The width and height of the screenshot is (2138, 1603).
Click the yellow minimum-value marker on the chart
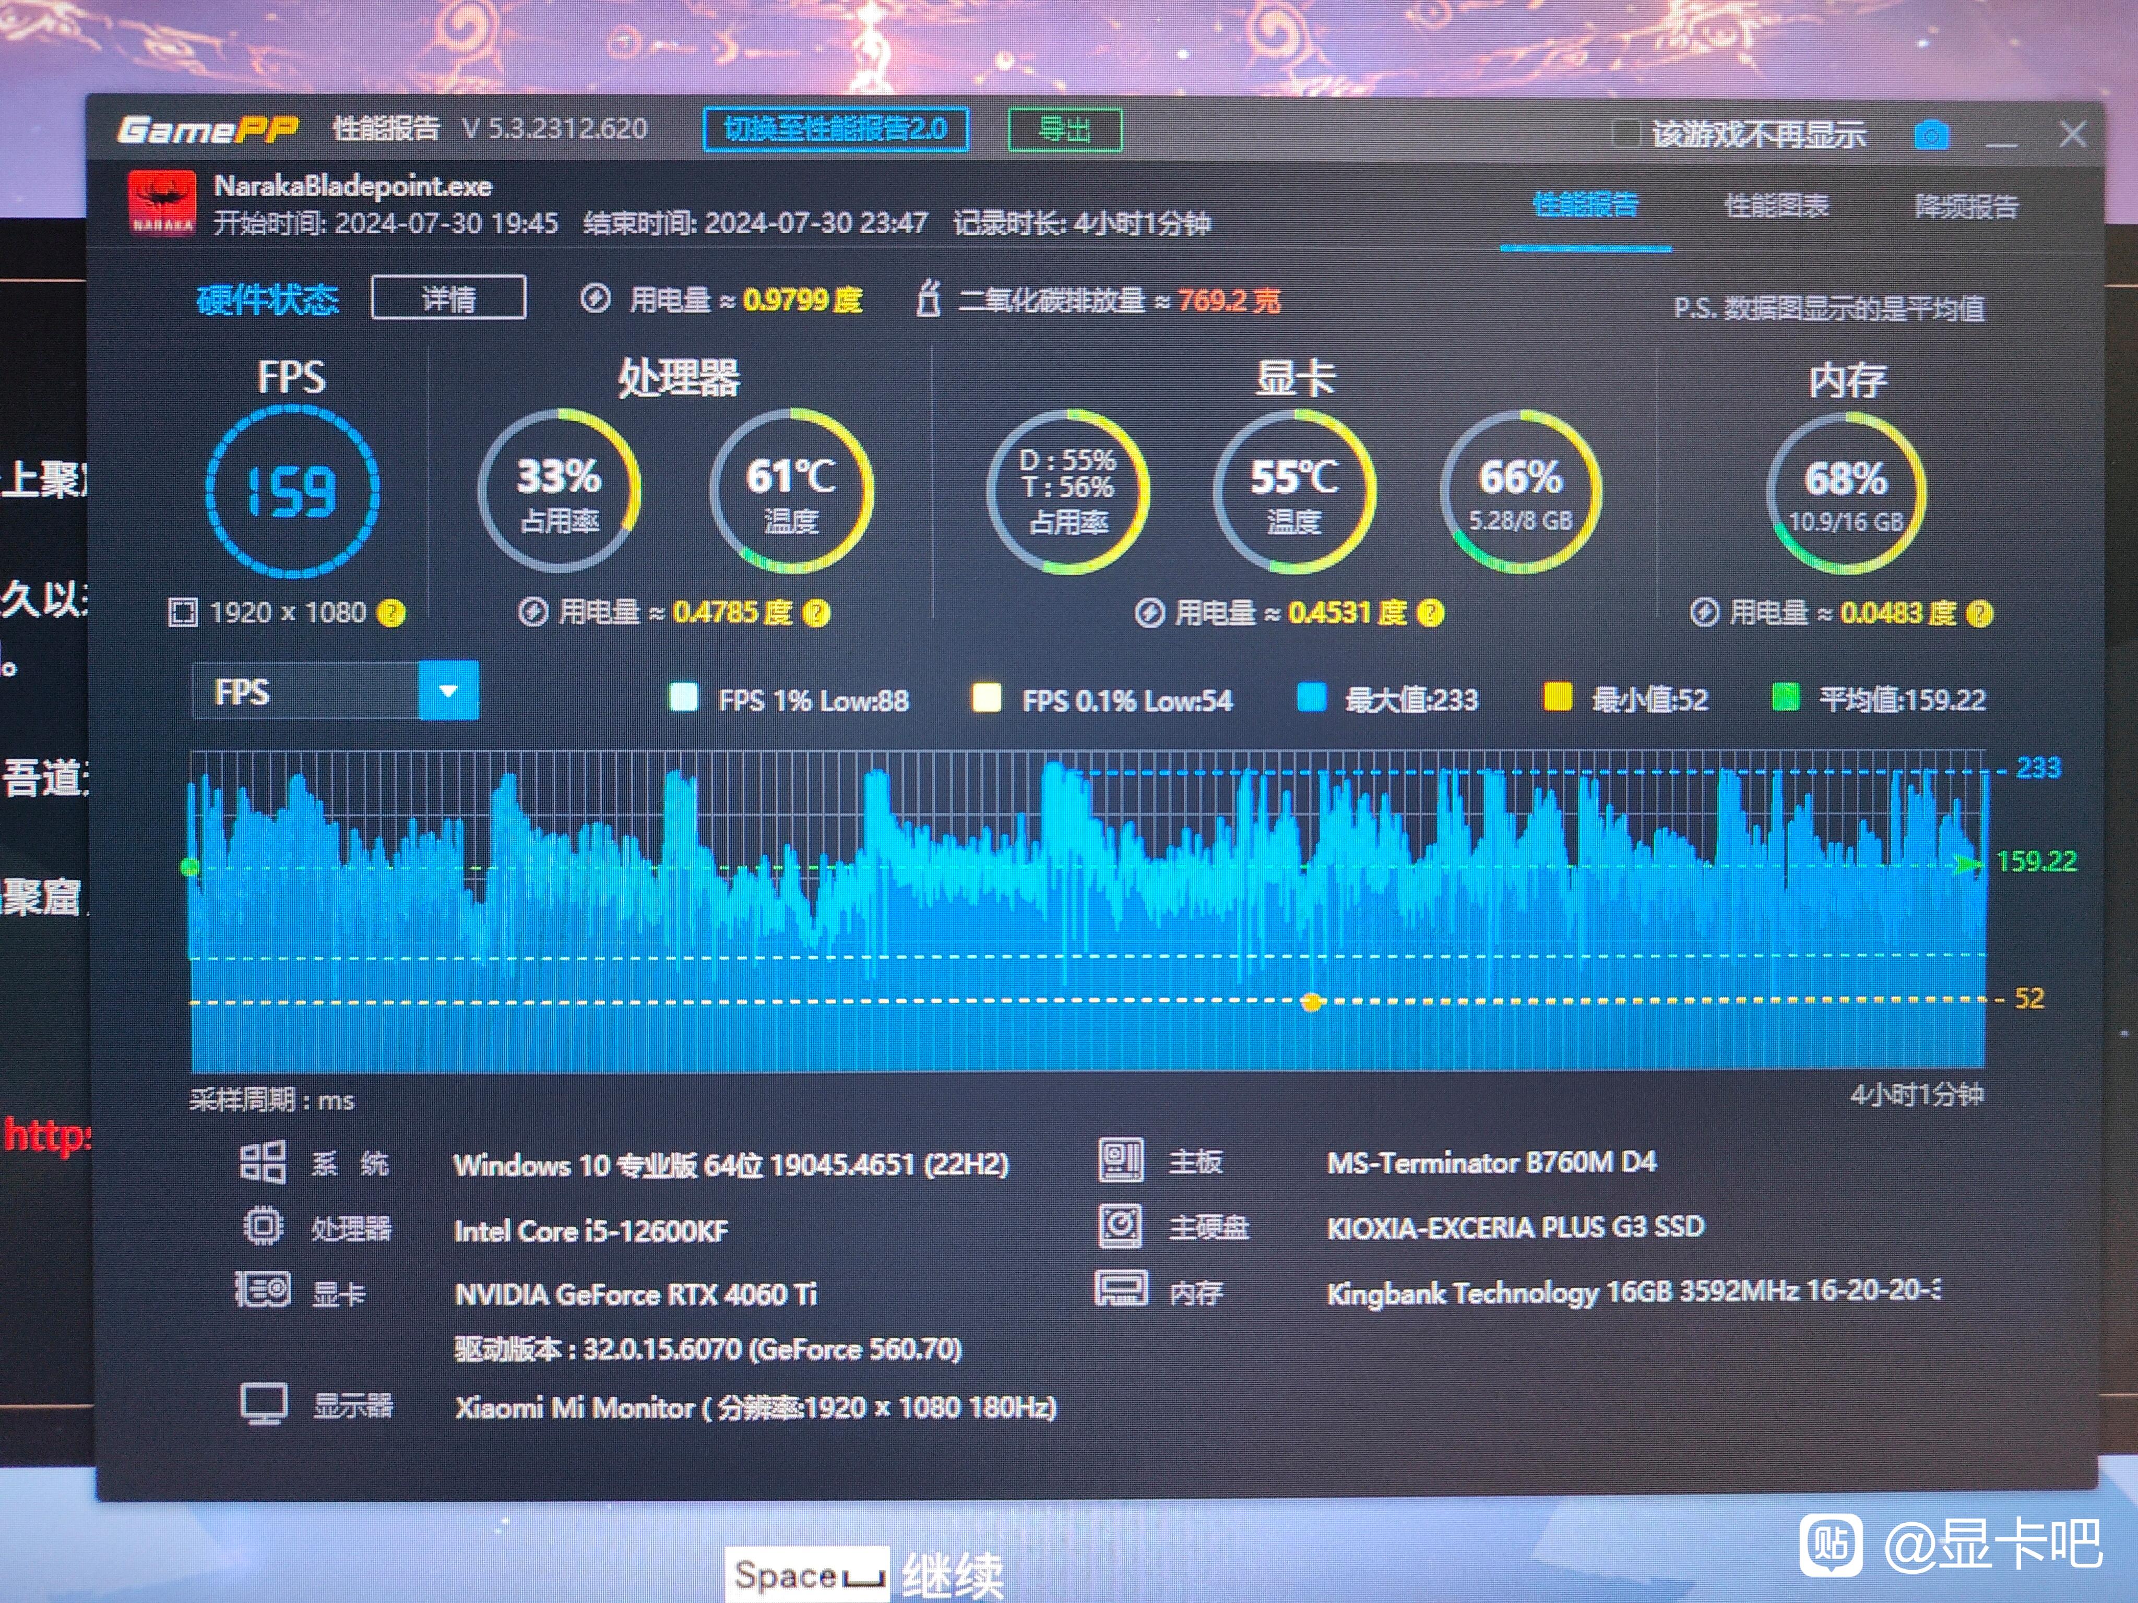coord(1312,1002)
